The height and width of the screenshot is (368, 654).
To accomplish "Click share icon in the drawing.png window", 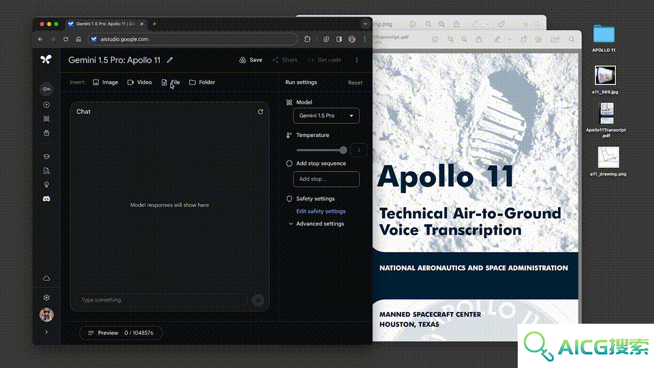I will pos(456,25).
